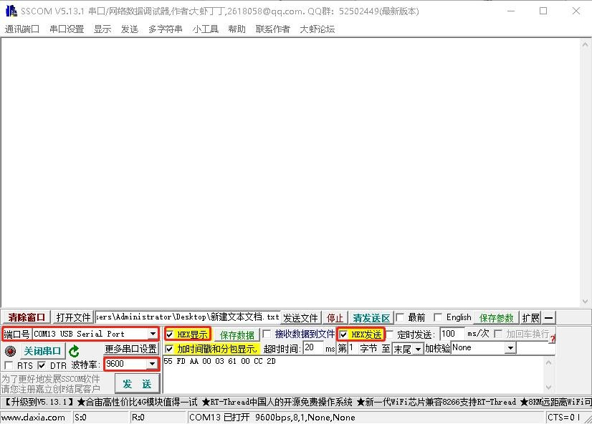This screenshot has width=592, height=424.
Task: Click the 更多串口设置 button
Action: pyautogui.click(x=130, y=349)
